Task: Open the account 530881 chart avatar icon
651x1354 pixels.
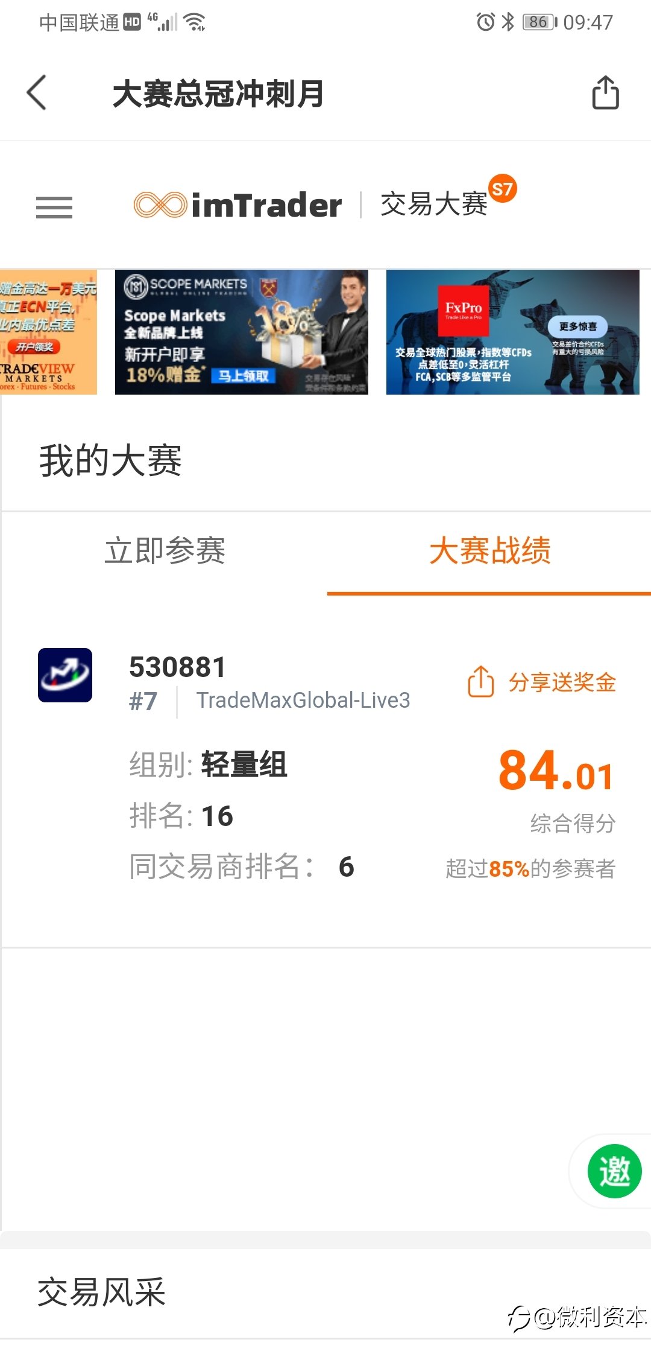Action: (65, 675)
